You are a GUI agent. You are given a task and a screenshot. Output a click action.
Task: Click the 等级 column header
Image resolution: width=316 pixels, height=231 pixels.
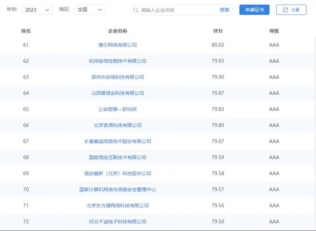tap(274, 31)
